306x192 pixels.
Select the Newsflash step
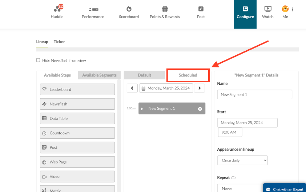(77, 104)
